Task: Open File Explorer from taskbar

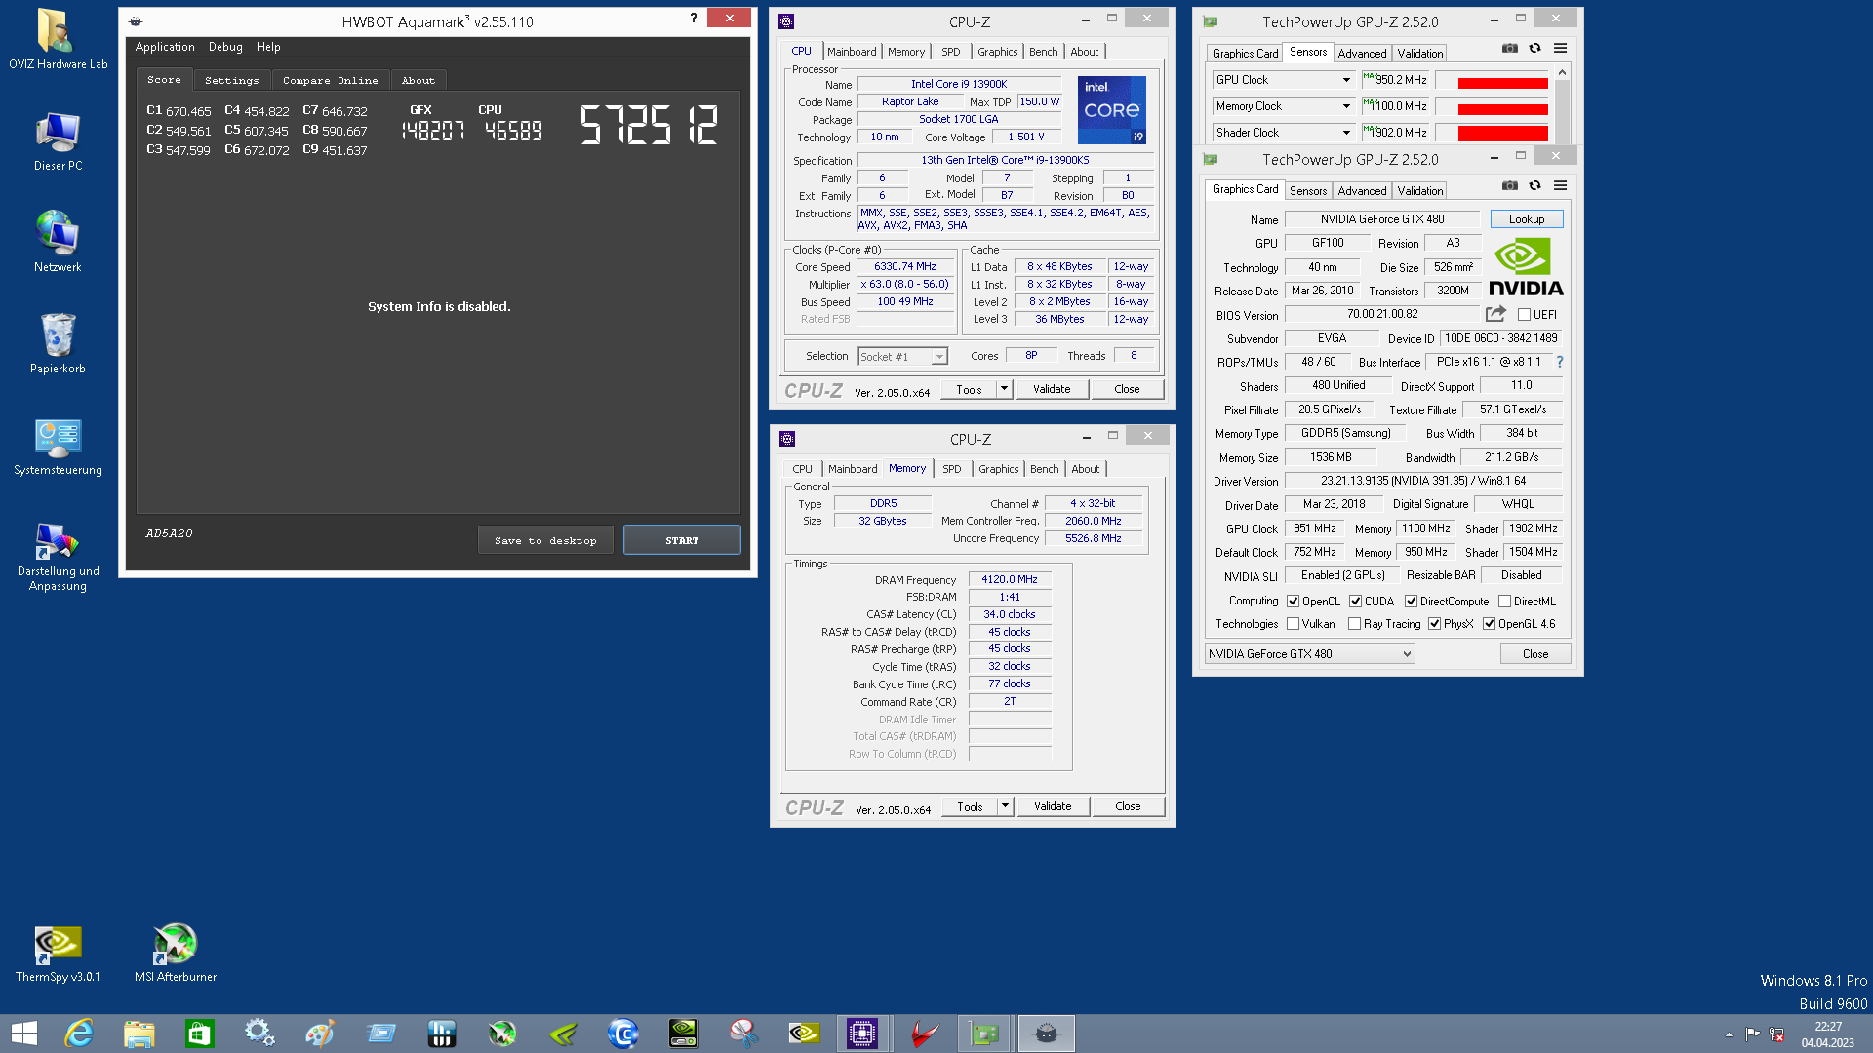Action: click(139, 1033)
